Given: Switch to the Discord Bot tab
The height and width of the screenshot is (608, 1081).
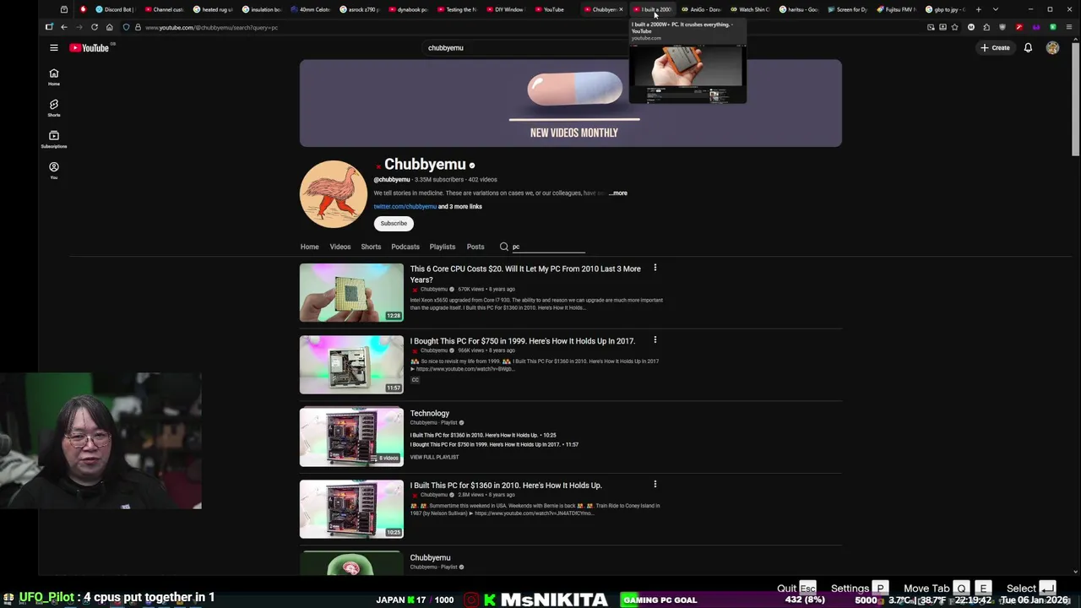Looking at the screenshot, I should [x=114, y=9].
